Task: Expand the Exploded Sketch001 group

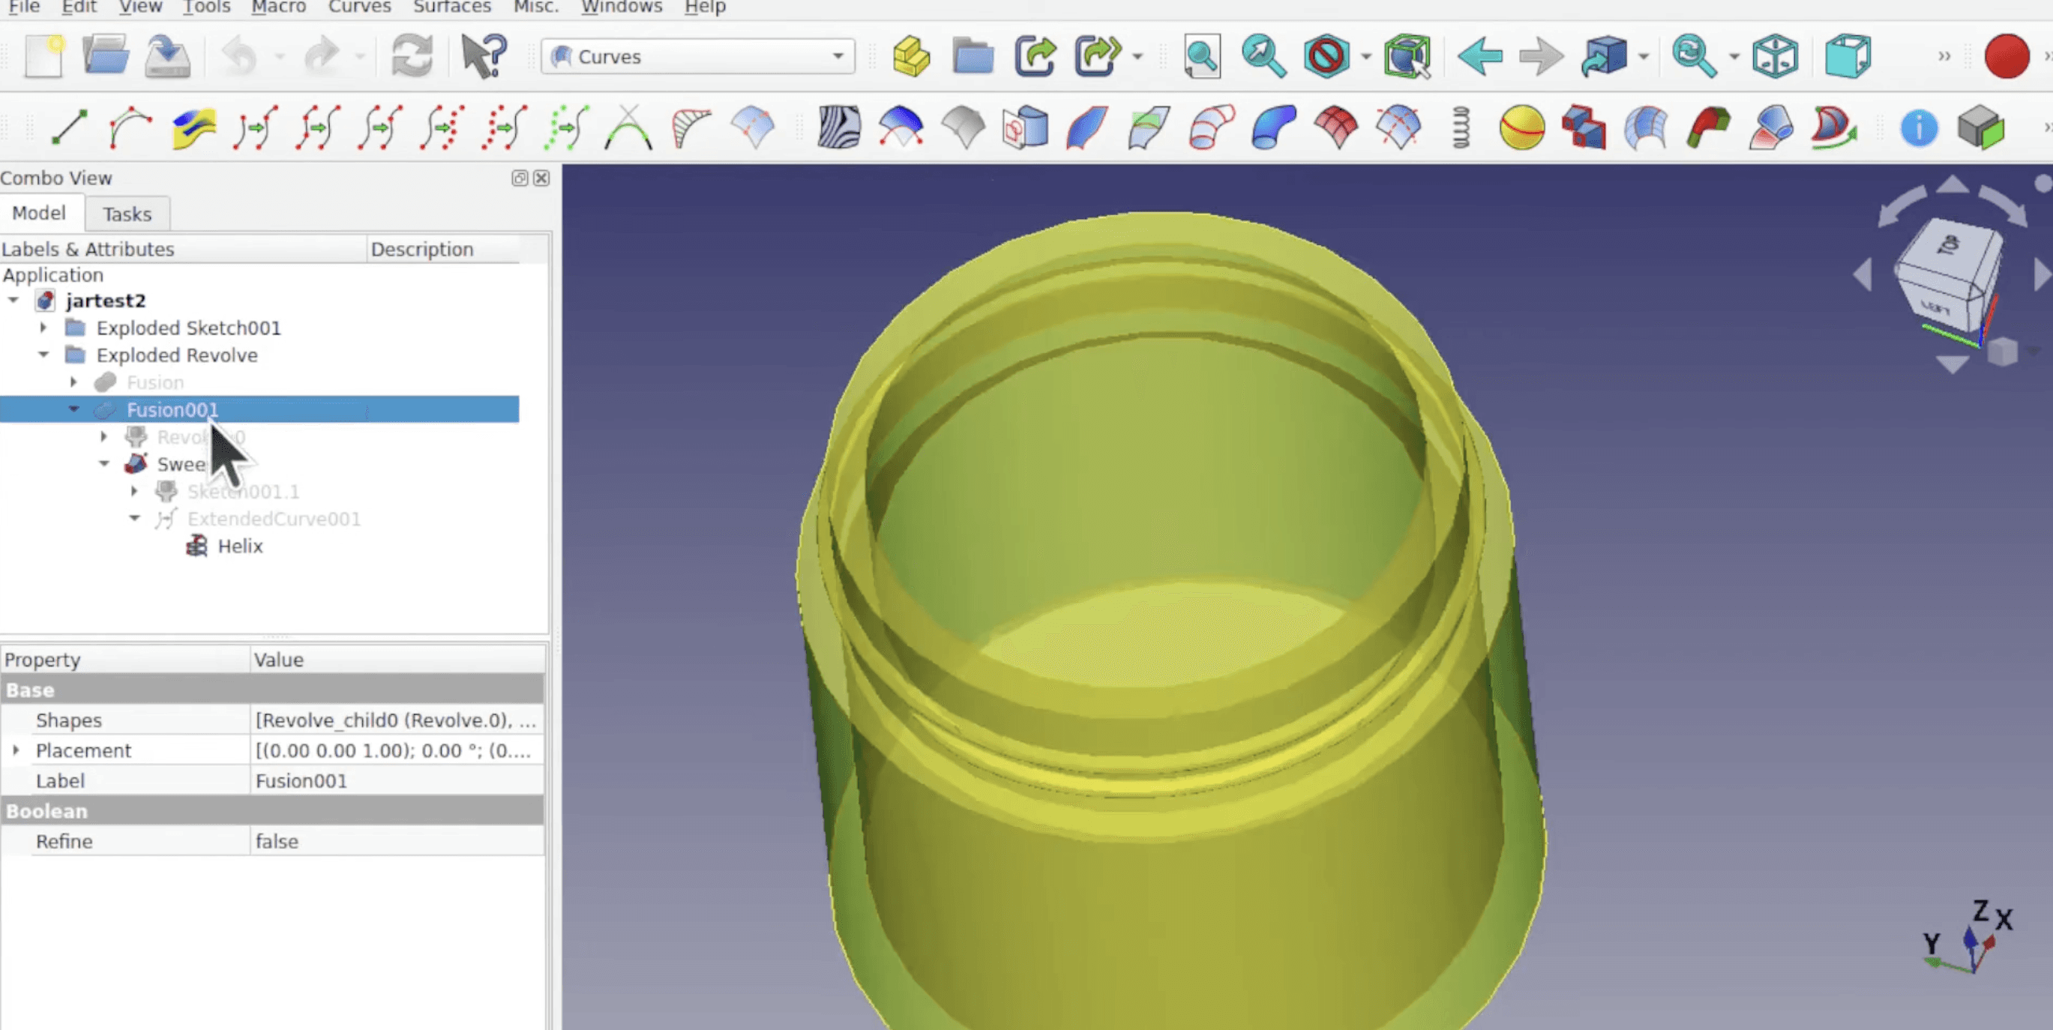Action: pyautogui.click(x=43, y=328)
